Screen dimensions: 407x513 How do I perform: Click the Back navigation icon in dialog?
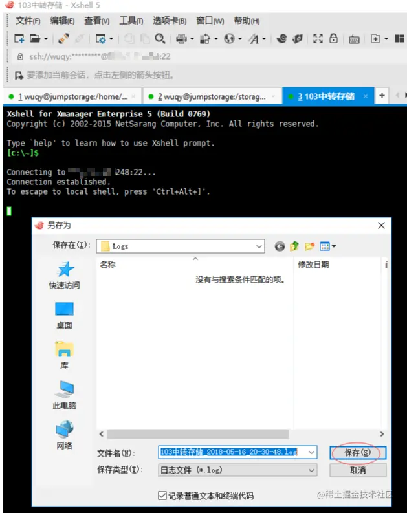pyautogui.click(x=280, y=246)
